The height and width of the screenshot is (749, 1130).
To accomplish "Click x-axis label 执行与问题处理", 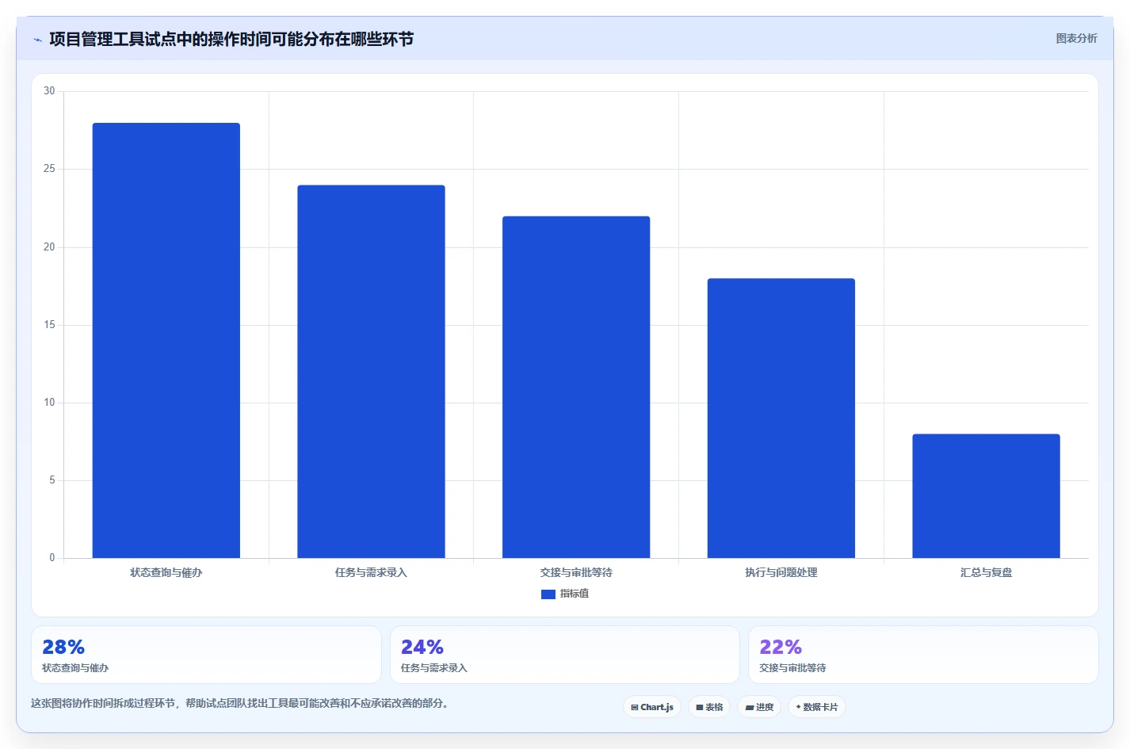I will tap(781, 572).
